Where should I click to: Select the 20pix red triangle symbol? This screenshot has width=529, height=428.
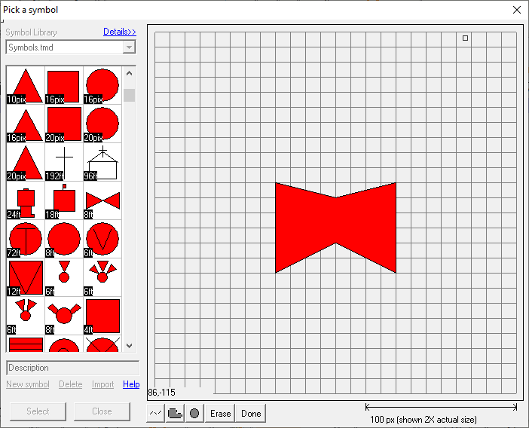pyautogui.click(x=26, y=162)
